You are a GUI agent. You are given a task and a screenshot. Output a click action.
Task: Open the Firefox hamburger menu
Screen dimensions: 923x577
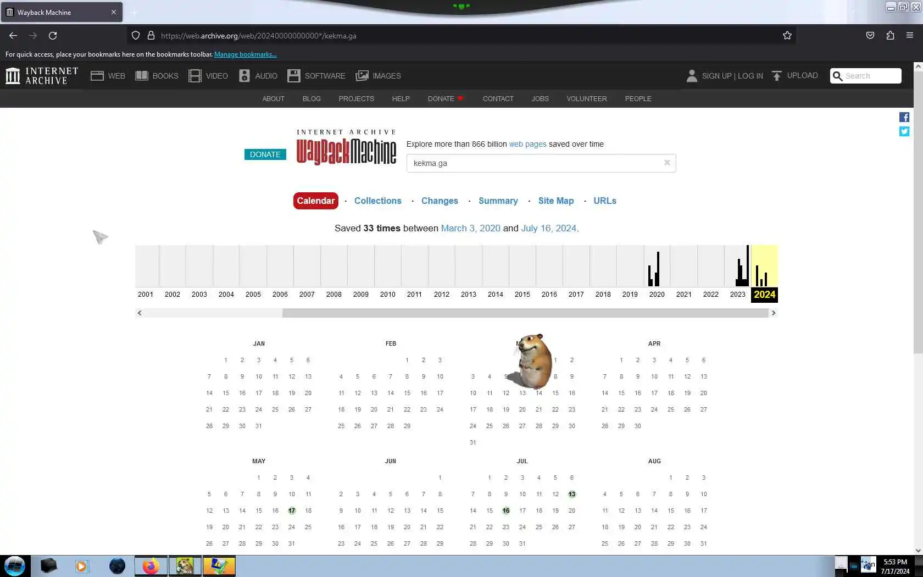910,36
